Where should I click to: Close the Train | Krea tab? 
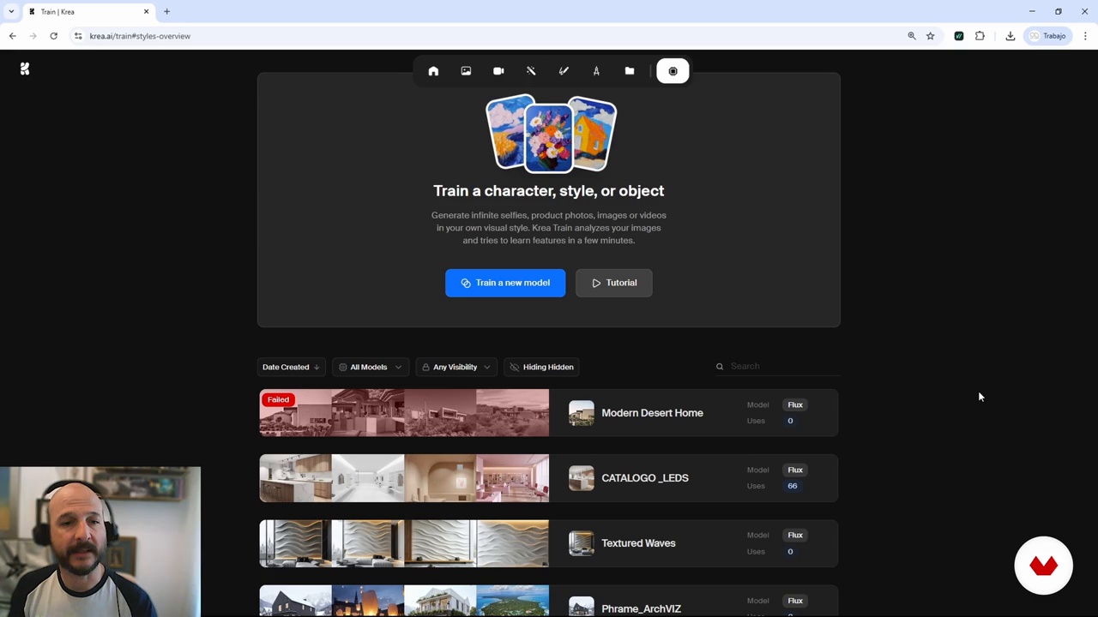146,12
